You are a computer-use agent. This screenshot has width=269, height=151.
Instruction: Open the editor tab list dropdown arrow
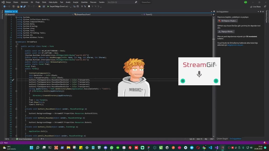[211, 12]
